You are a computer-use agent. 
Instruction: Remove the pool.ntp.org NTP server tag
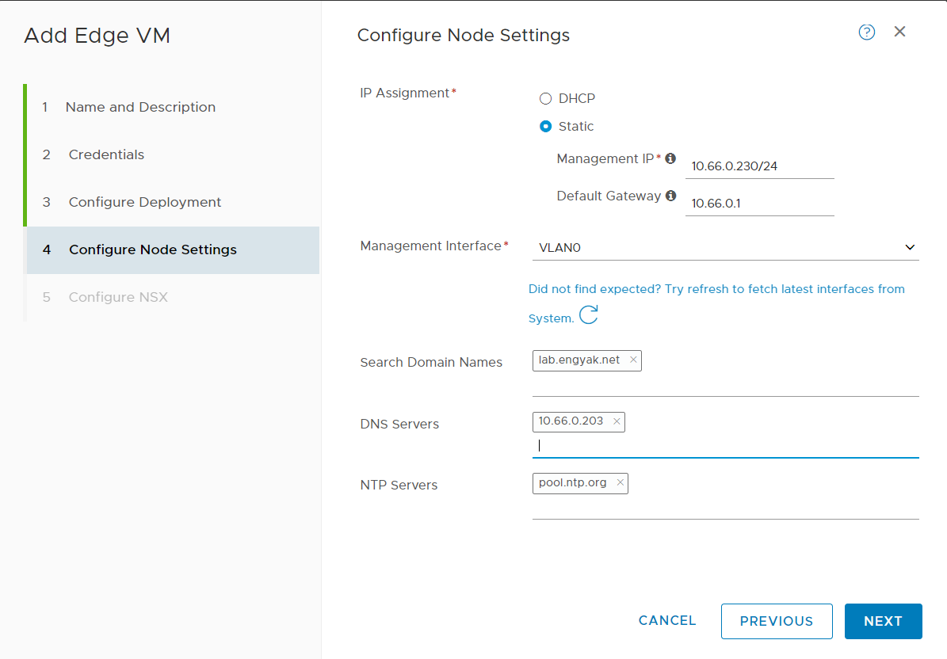[x=620, y=482]
